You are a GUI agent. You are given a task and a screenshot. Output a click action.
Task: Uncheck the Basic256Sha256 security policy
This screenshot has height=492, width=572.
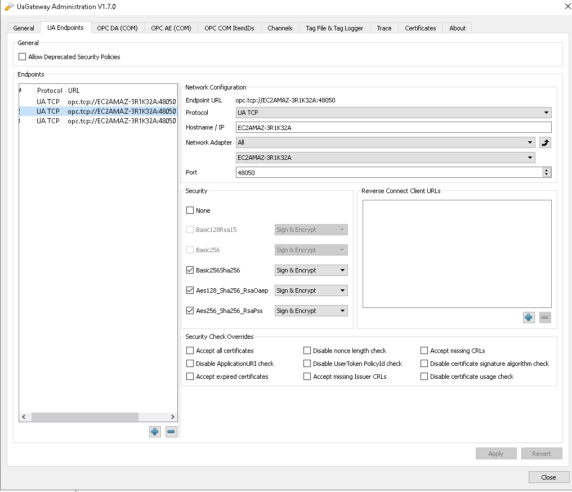pos(190,270)
